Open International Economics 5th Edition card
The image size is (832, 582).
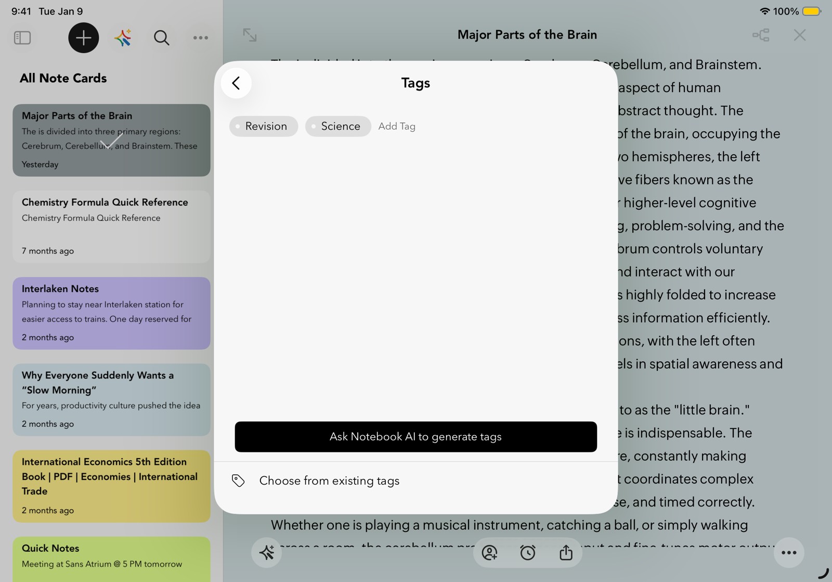click(x=111, y=486)
